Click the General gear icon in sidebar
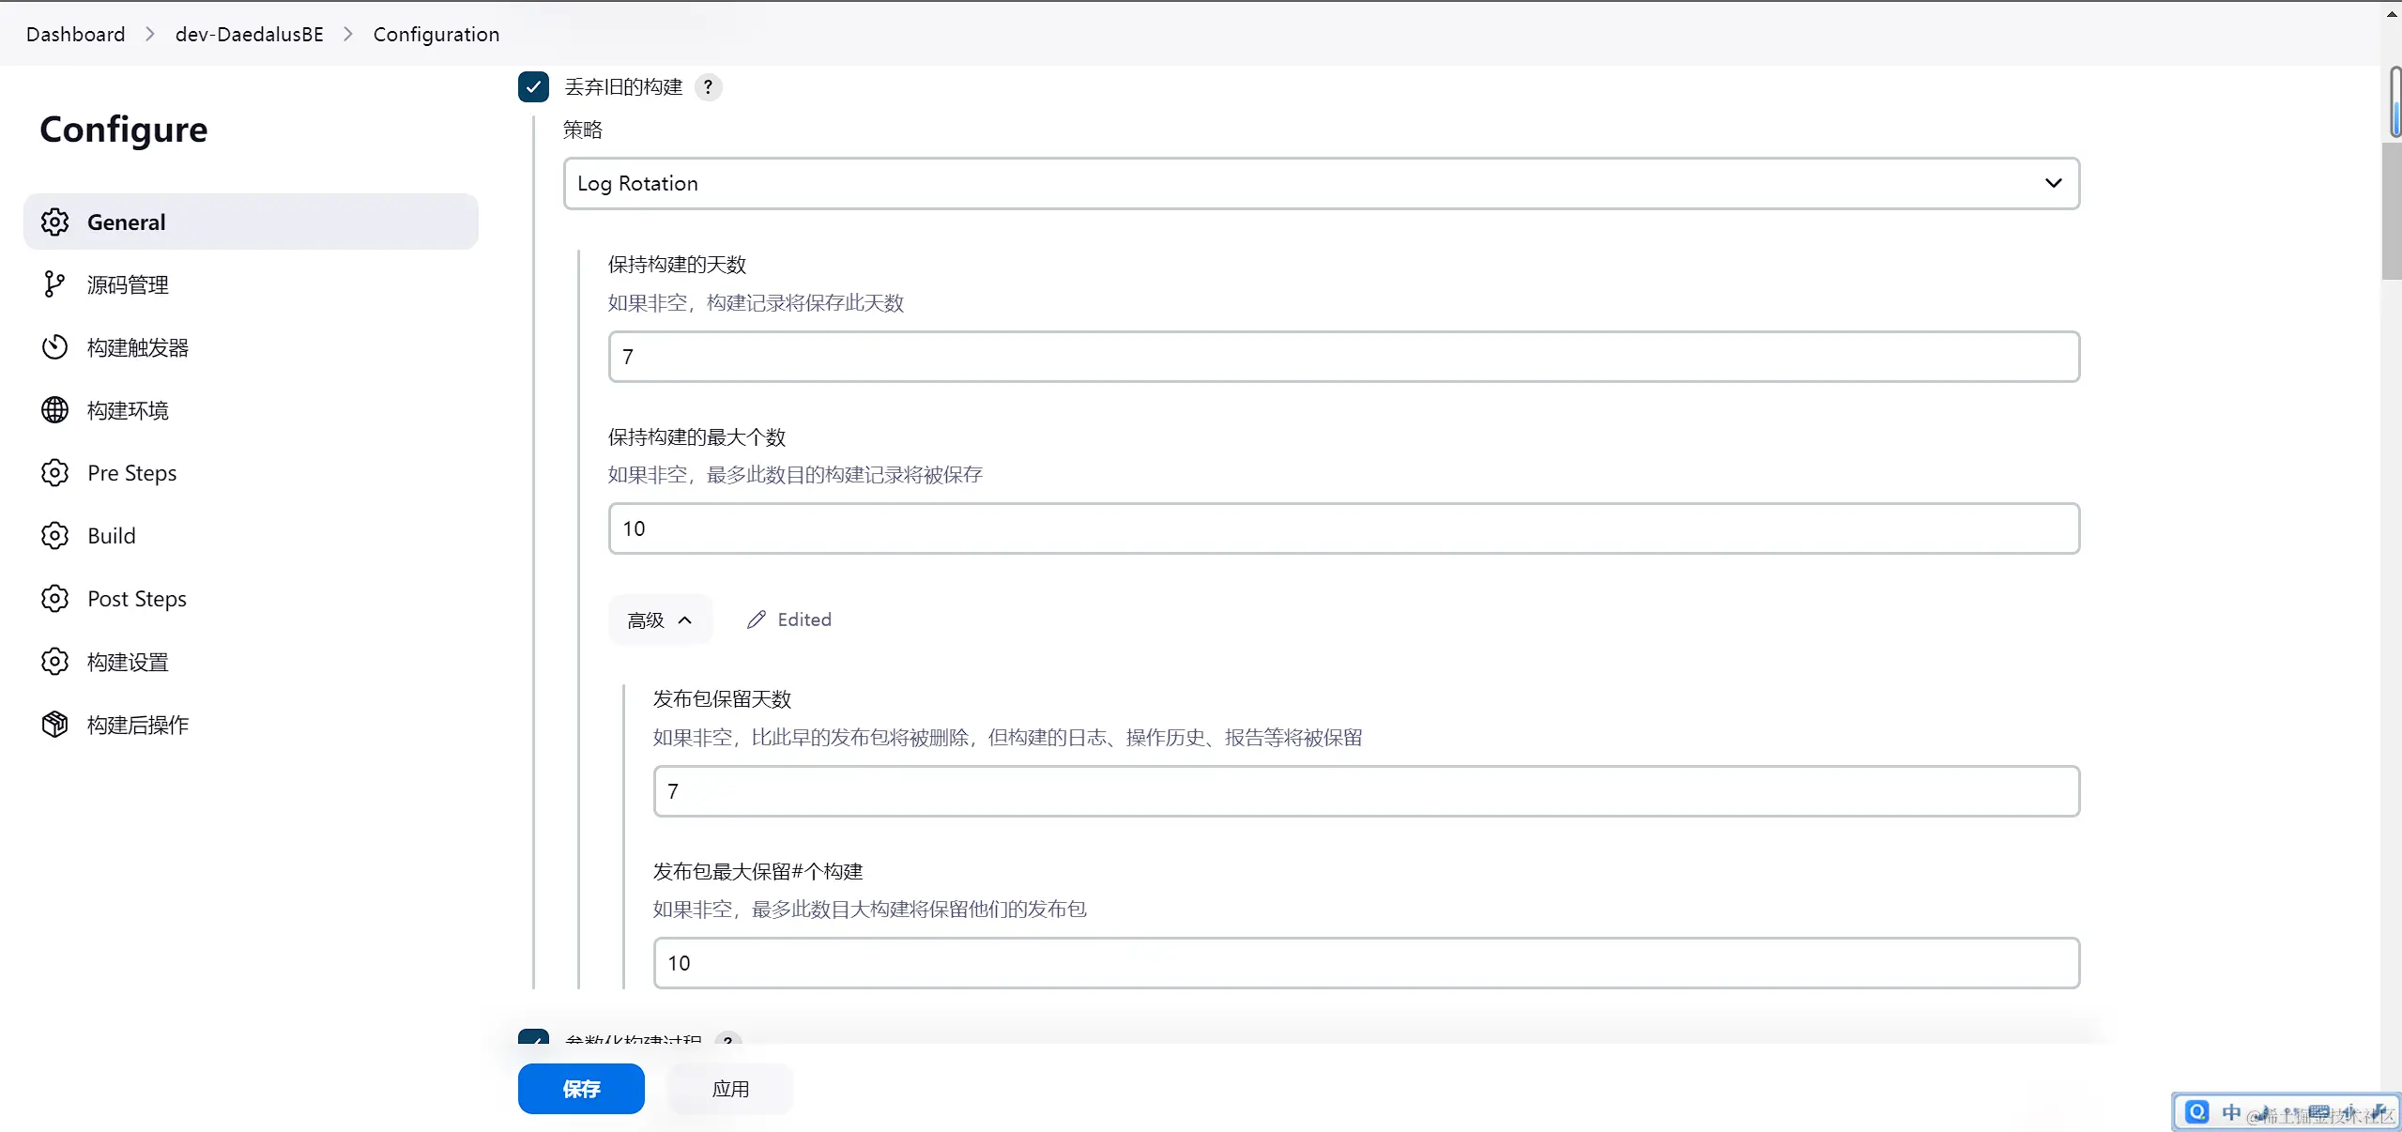This screenshot has height=1132, width=2402. coord(54,222)
